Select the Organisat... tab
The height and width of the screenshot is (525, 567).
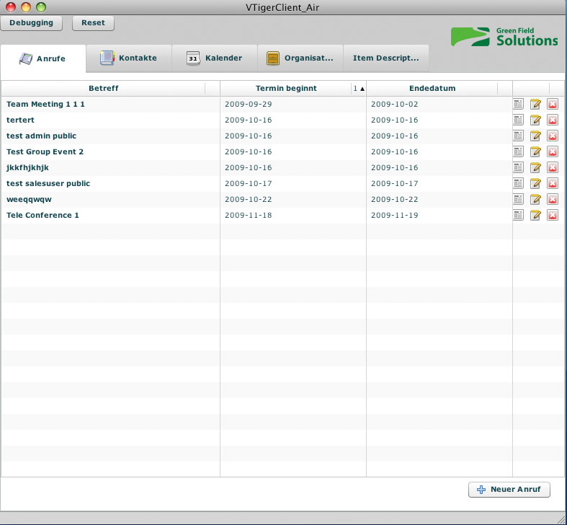coord(300,58)
